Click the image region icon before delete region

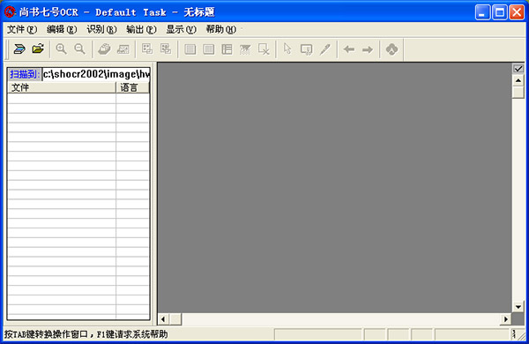[245, 49]
